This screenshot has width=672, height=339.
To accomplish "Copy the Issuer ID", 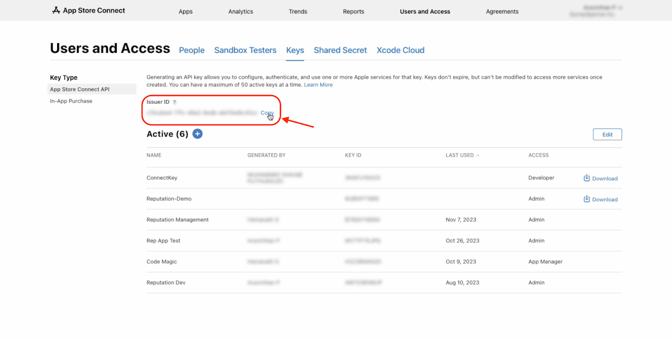I will click(x=267, y=113).
